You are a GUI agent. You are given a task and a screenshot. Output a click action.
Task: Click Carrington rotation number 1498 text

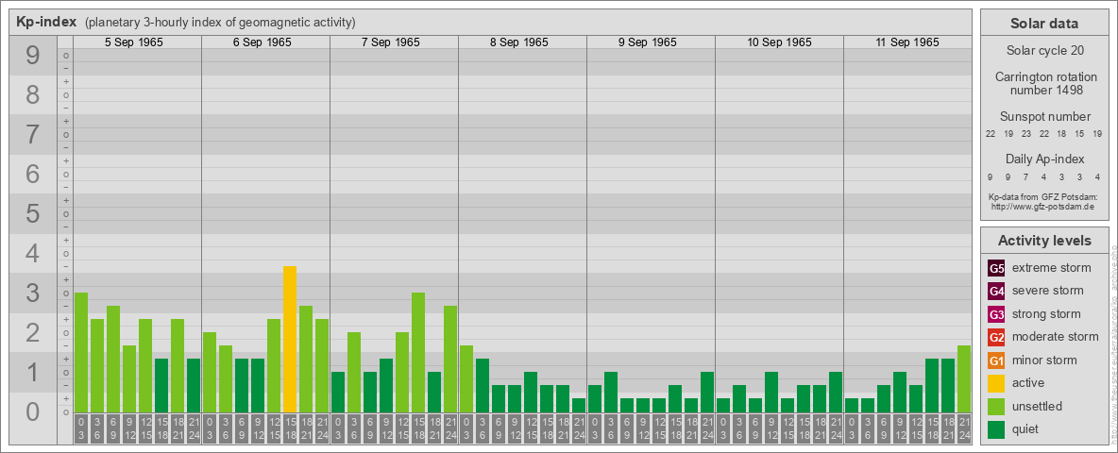[x=1044, y=83]
